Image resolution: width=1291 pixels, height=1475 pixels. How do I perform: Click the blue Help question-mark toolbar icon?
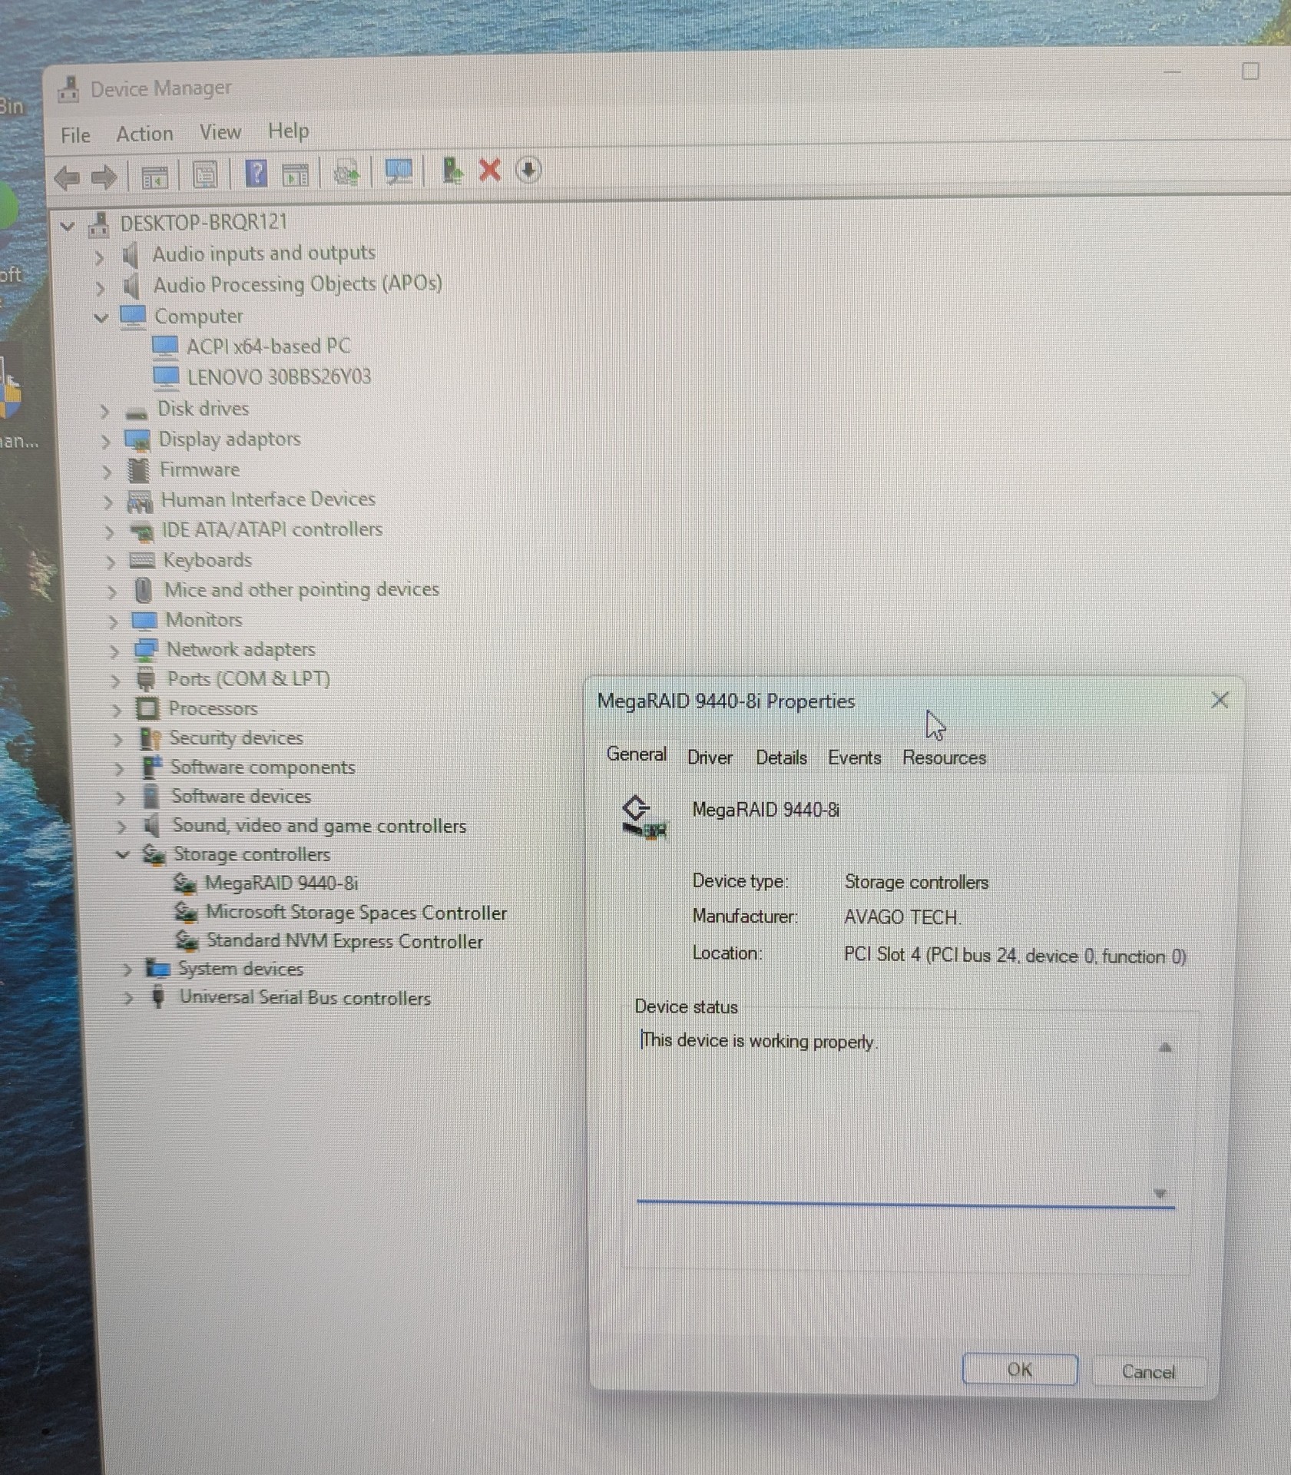tap(257, 174)
